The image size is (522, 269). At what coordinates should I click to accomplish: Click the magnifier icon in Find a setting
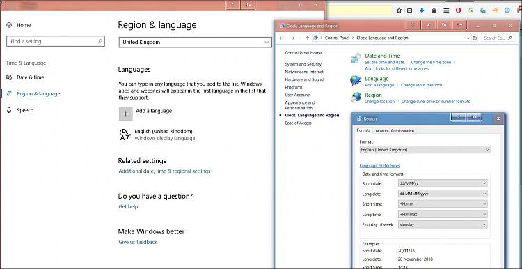(100, 41)
